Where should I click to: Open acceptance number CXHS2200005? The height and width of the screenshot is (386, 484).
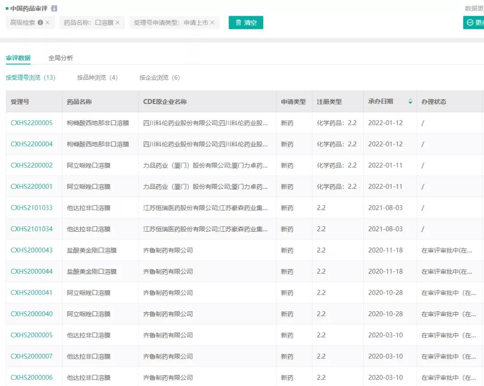(31, 123)
